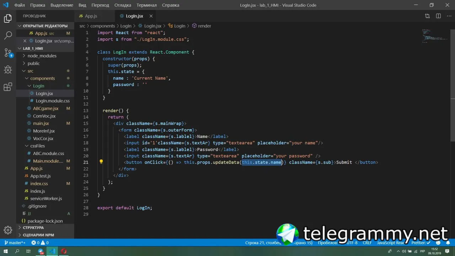
Task: Open the Вид menu
Action: (x=82, y=5)
